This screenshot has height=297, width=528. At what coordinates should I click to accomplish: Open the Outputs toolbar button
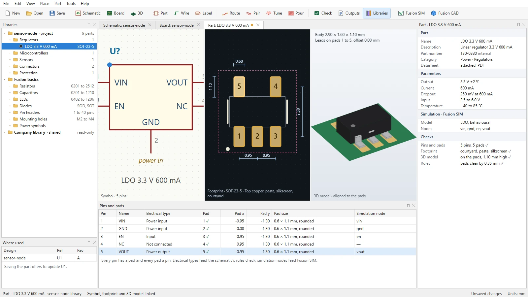pyautogui.click(x=349, y=13)
